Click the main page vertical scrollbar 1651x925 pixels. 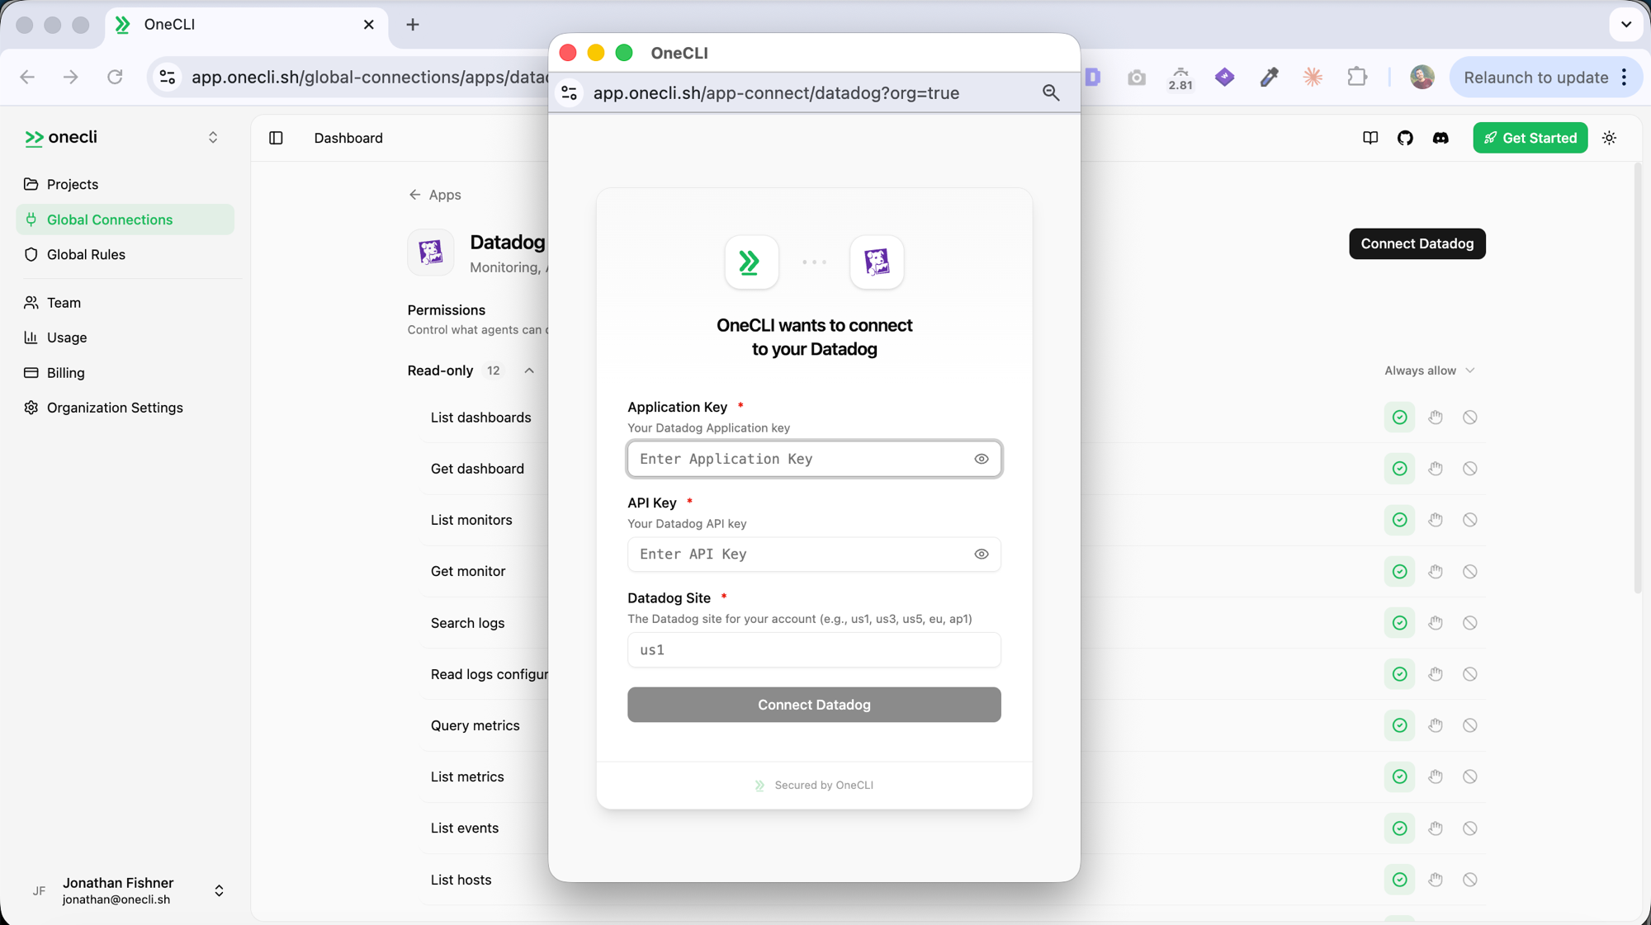[1638, 379]
